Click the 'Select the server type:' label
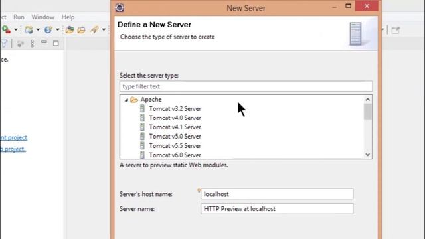Screen dimensions: 425x239 (x=149, y=76)
